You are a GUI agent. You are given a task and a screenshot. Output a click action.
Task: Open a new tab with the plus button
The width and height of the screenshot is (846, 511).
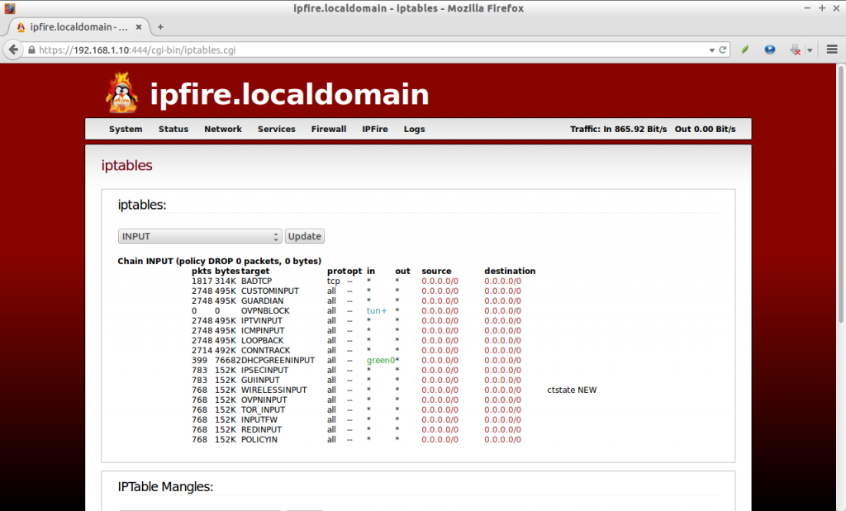159,26
